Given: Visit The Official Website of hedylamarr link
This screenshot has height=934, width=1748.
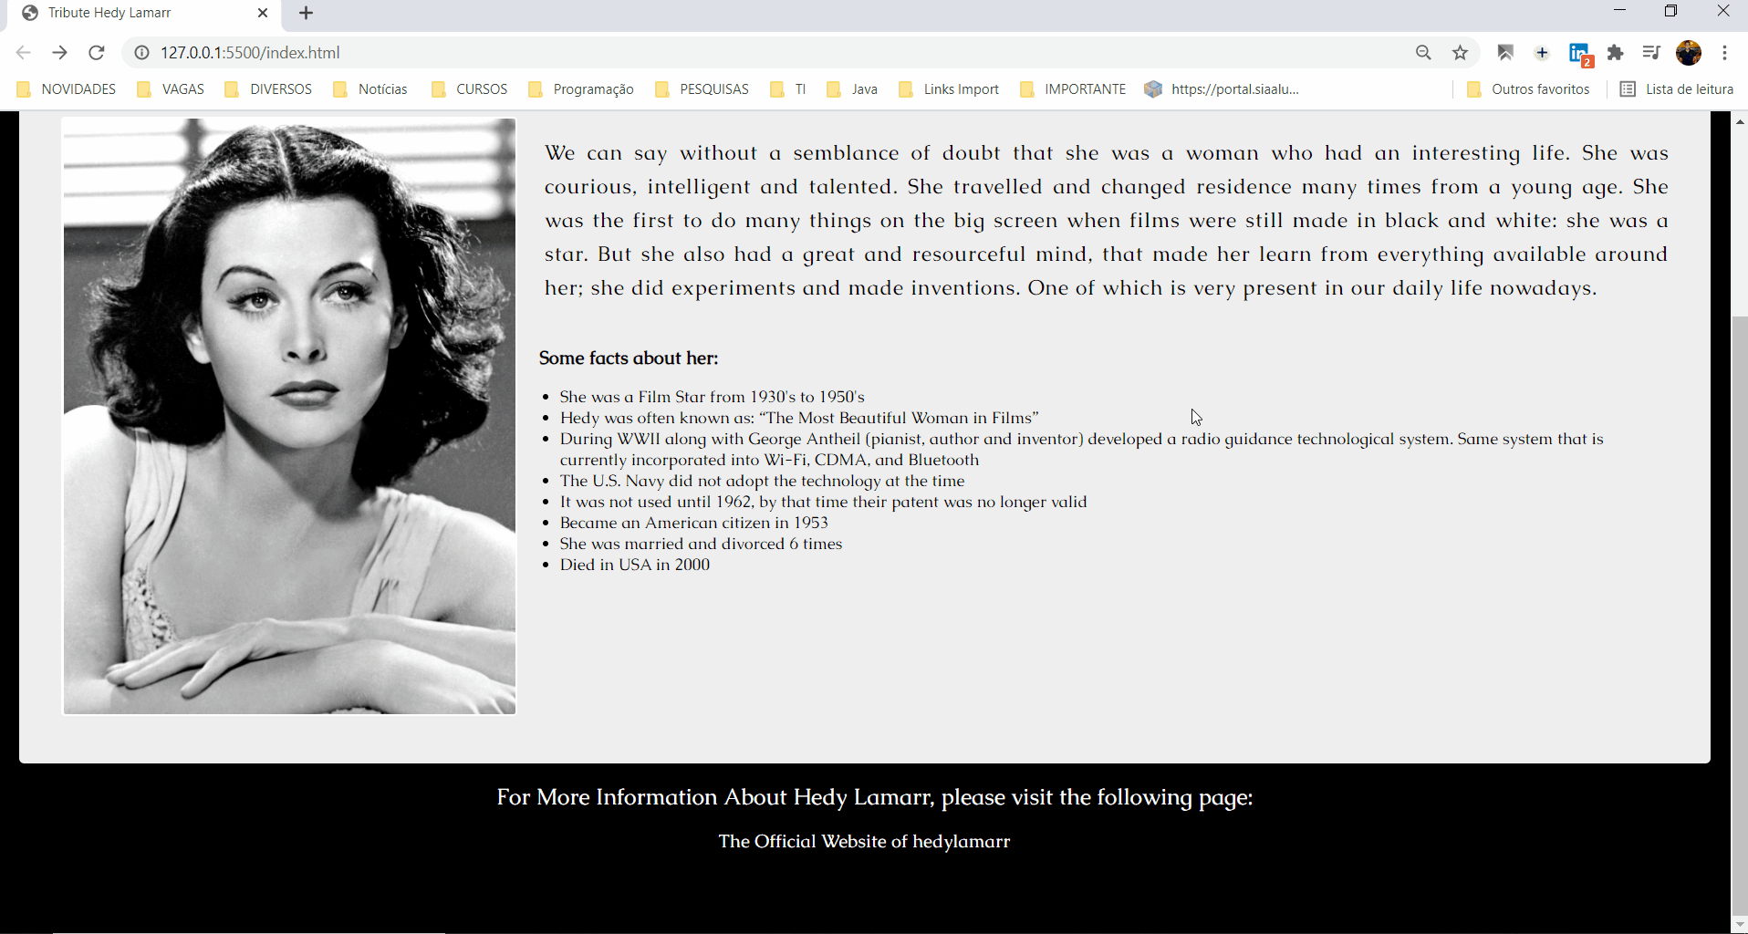Looking at the screenshot, I should (864, 841).
